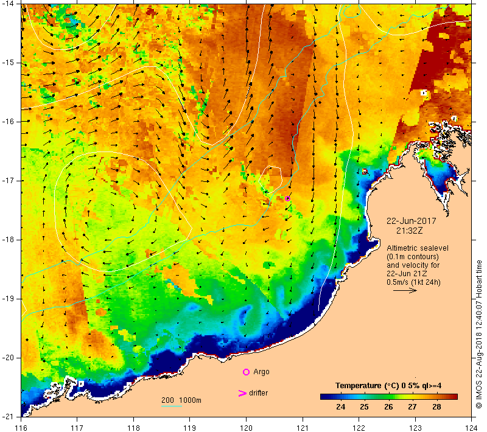The height and width of the screenshot is (432, 487).
Task: Click the latitude axis label -16
Action: tap(8, 121)
